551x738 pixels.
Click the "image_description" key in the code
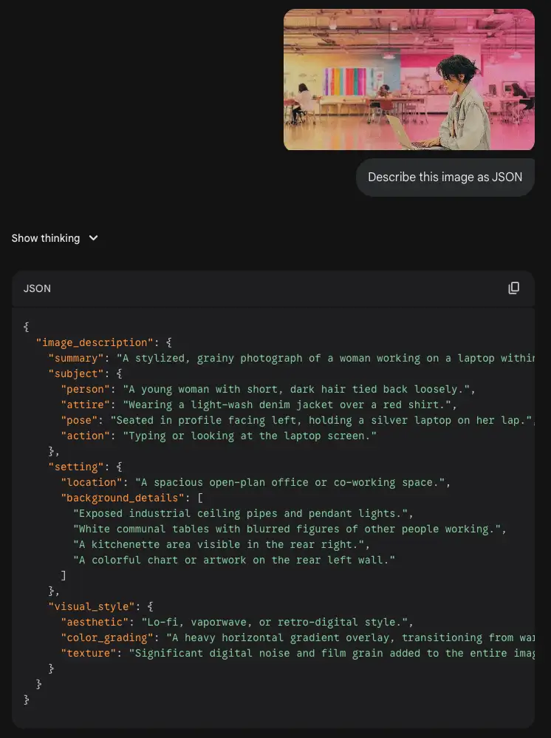(x=95, y=342)
